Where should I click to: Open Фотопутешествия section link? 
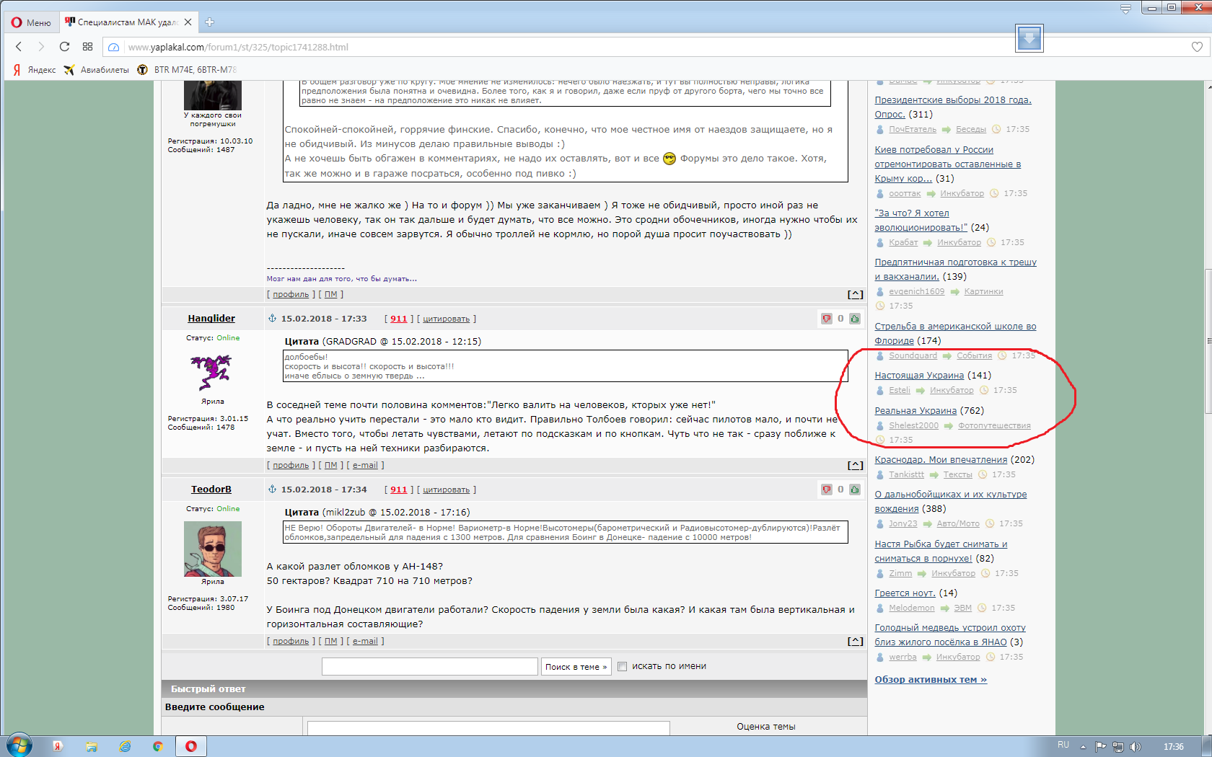pos(994,425)
